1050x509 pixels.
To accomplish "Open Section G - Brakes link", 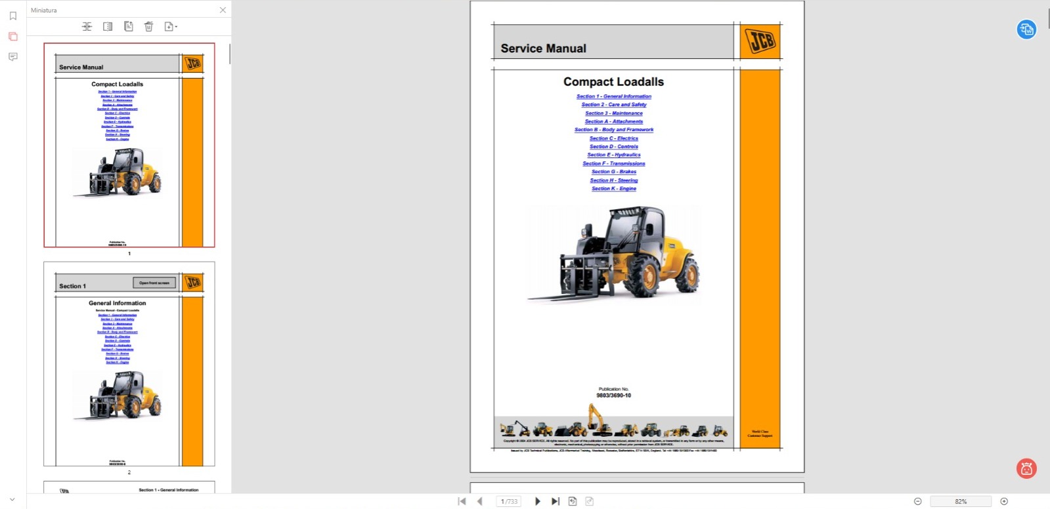I will click(614, 172).
